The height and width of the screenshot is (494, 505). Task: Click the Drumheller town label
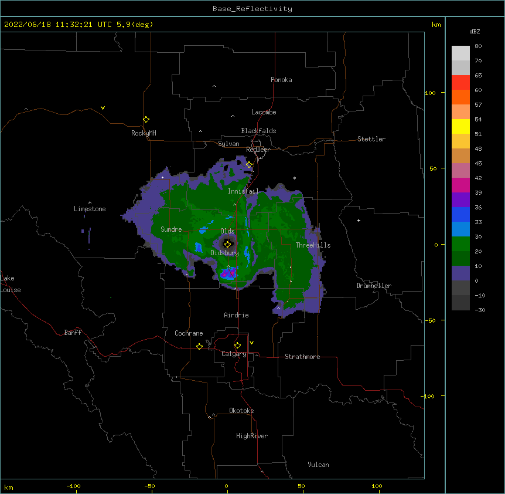click(374, 286)
